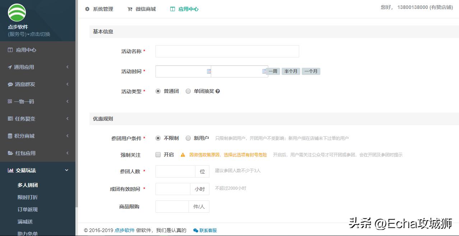Select the 单团抽奖 radio option
Screen dimensions: 459x236
(x=188, y=91)
